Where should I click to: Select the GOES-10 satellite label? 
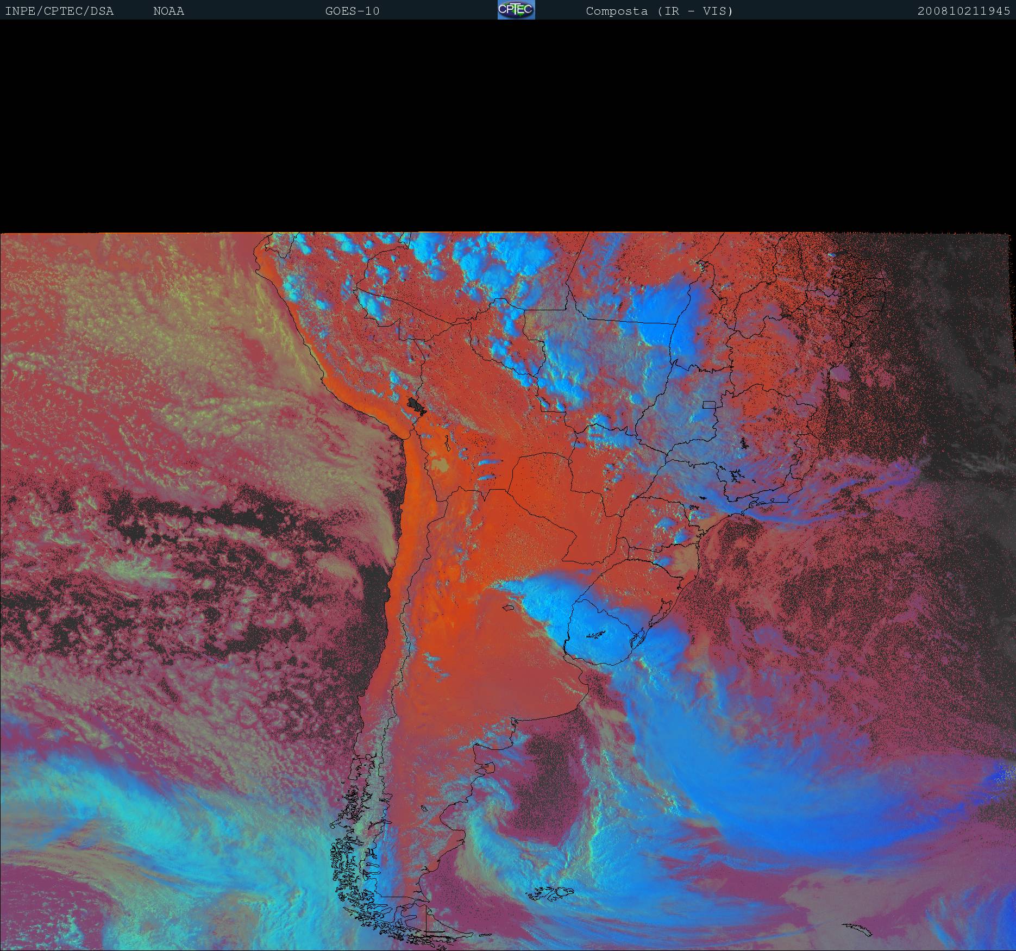pos(352,11)
